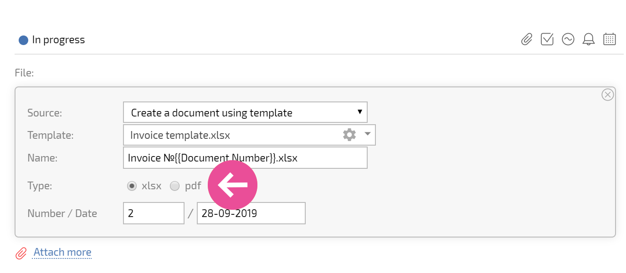
Task: Open the Source dropdown list
Action: (x=245, y=112)
